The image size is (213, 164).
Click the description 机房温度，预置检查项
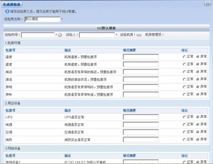coord(80,57)
